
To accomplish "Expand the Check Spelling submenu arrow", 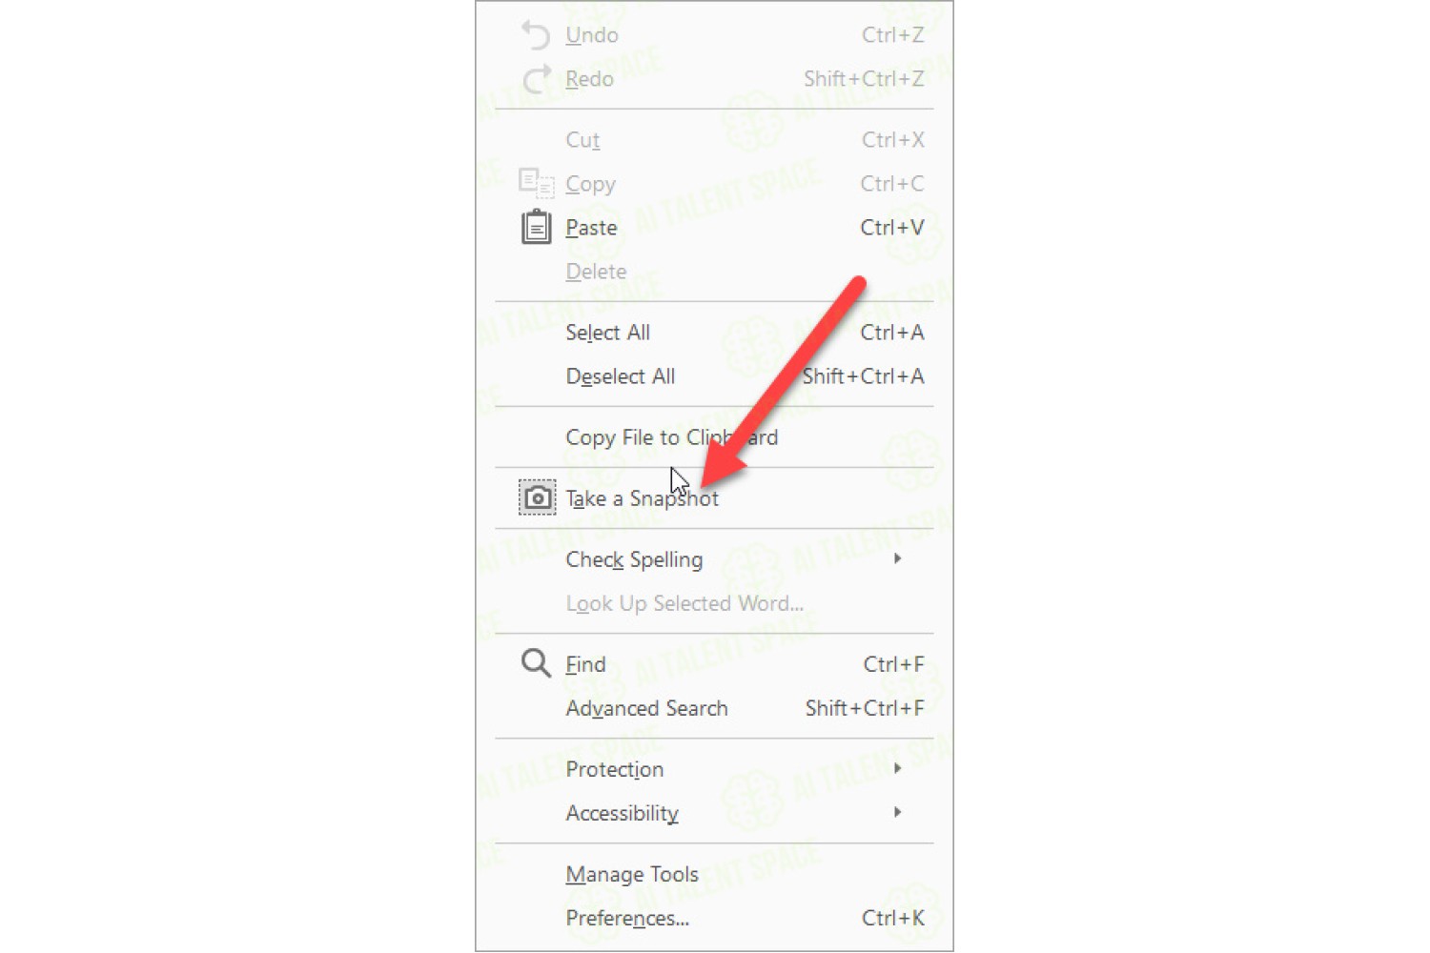I will pyautogui.click(x=897, y=558).
